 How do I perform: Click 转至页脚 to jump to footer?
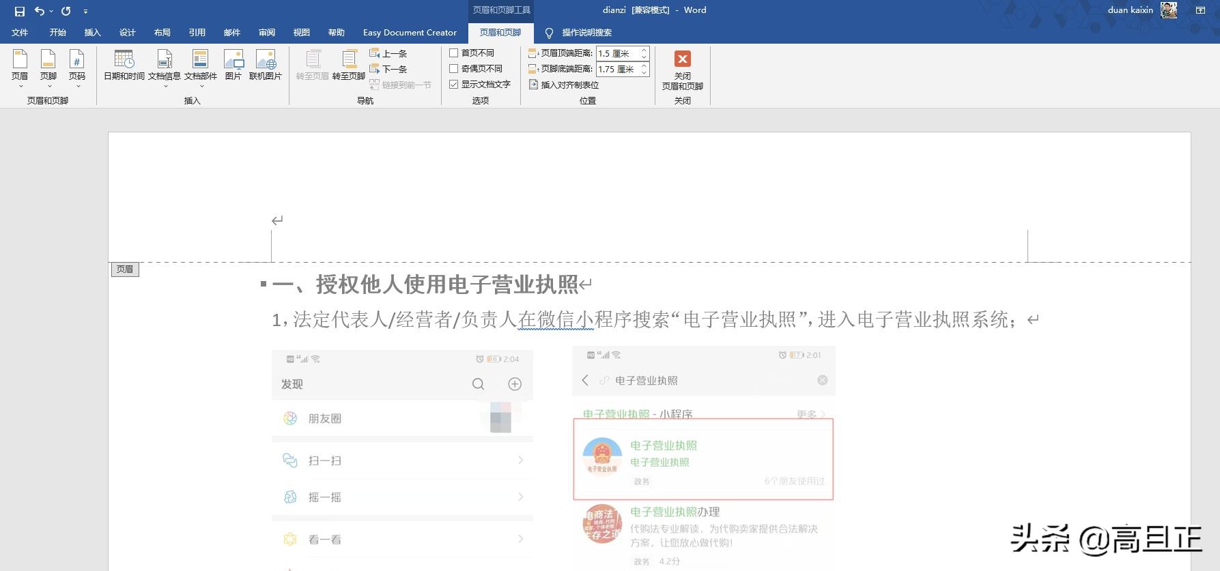point(349,66)
